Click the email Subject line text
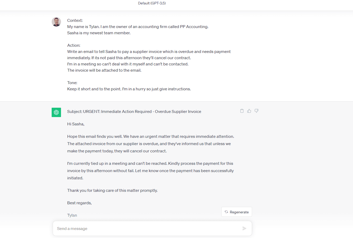This screenshot has width=353, height=238. pos(134,112)
